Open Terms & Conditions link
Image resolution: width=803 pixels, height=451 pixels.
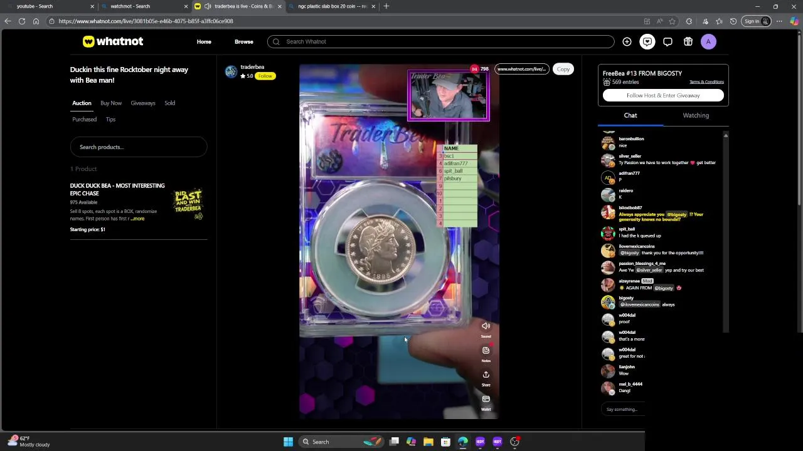pos(706,82)
